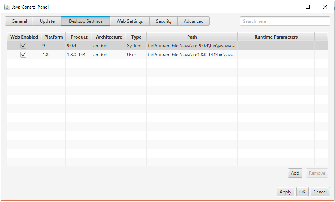335x202 pixels.
Task: Click amd64 in the User row
Action: [x=109, y=55]
